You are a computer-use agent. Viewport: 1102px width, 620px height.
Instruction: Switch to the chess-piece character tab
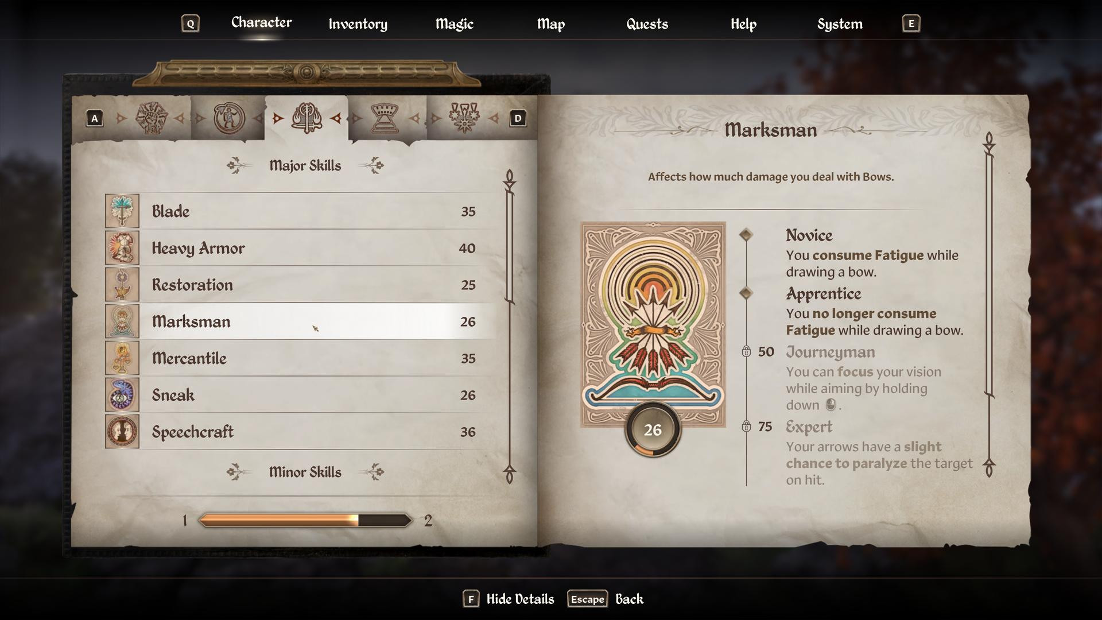click(x=385, y=118)
